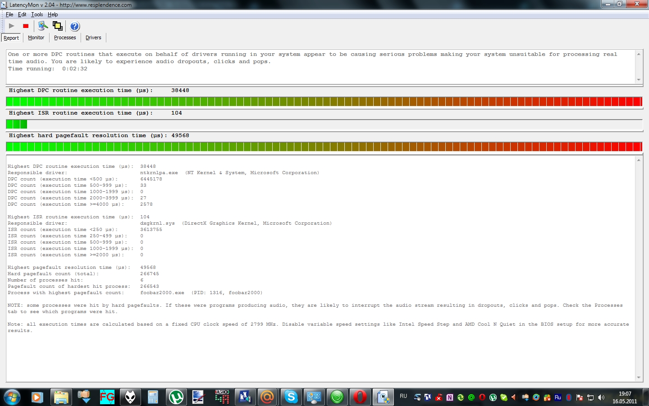
Task: Click the RU language indicator in tray
Action: pos(403,396)
